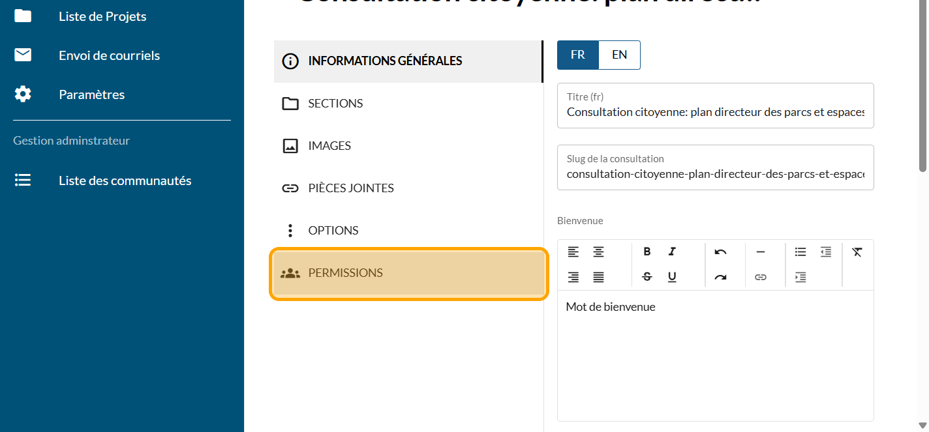Image resolution: width=929 pixels, height=432 pixels.
Task: Center-align the welcome text
Action: (x=598, y=252)
